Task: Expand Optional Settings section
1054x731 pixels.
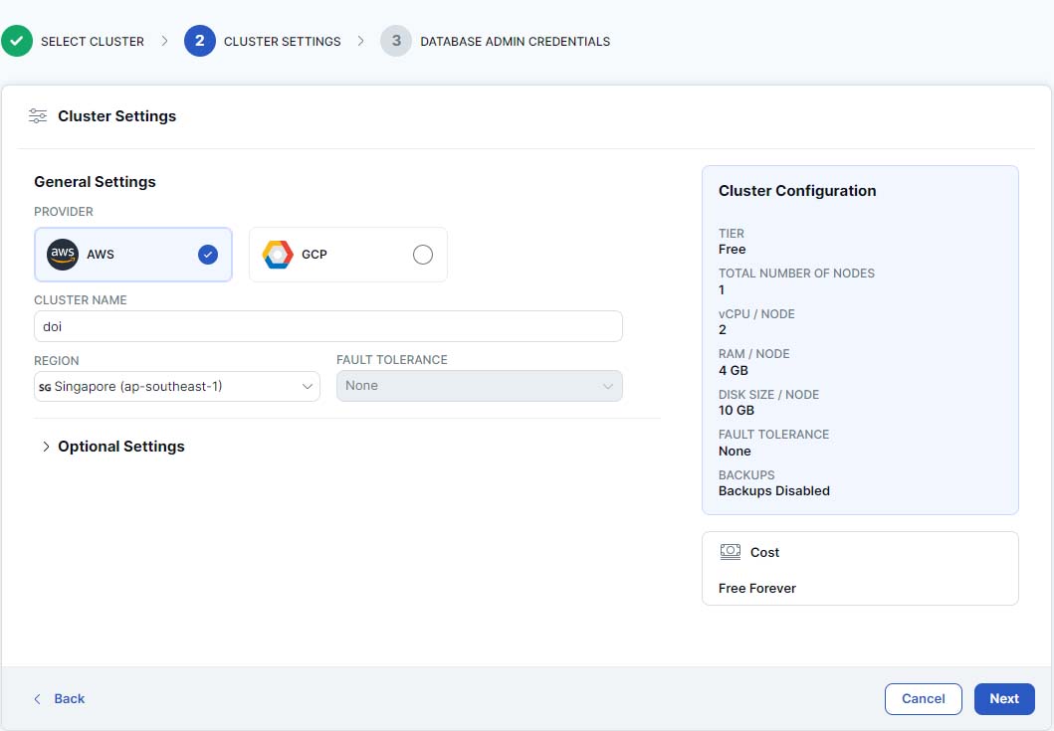Action: coord(111,447)
